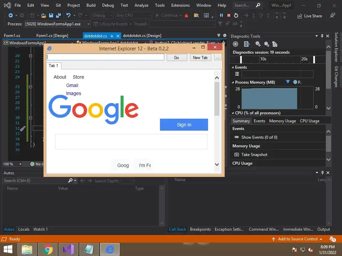Click the Restart debugging icon
Image resolution: width=342 pixels, height=256 pixels.
point(236,15)
